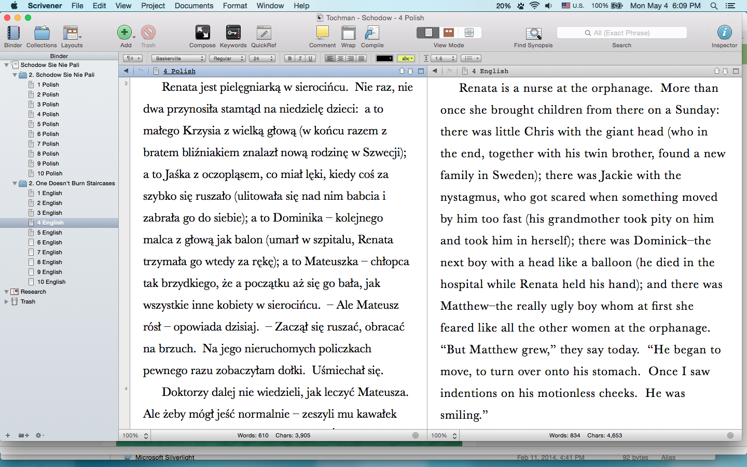The image size is (747, 467).
Task: Open the right editor 100% zoom dropdown
Action: 444,435
